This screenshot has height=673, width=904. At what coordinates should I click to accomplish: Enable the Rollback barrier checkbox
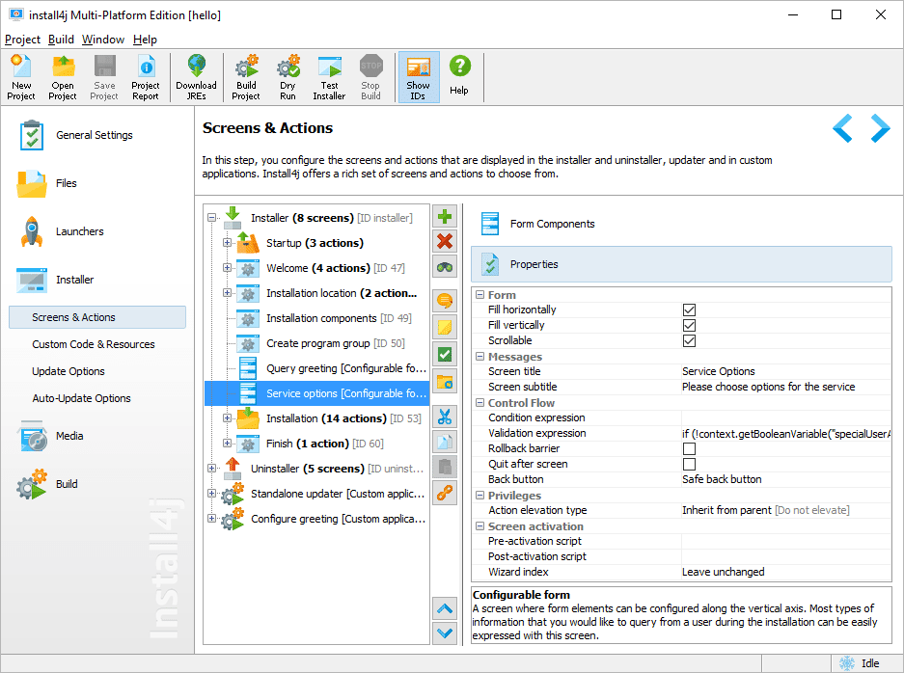[689, 448]
